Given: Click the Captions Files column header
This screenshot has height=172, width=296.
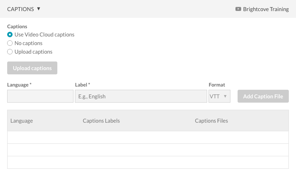Looking at the screenshot, I should click(211, 121).
